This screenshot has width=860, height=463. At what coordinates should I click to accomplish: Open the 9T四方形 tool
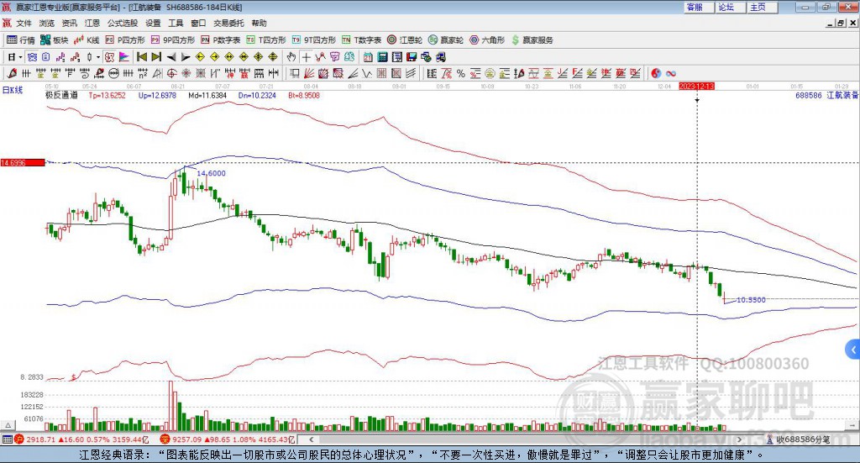(314, 40)
